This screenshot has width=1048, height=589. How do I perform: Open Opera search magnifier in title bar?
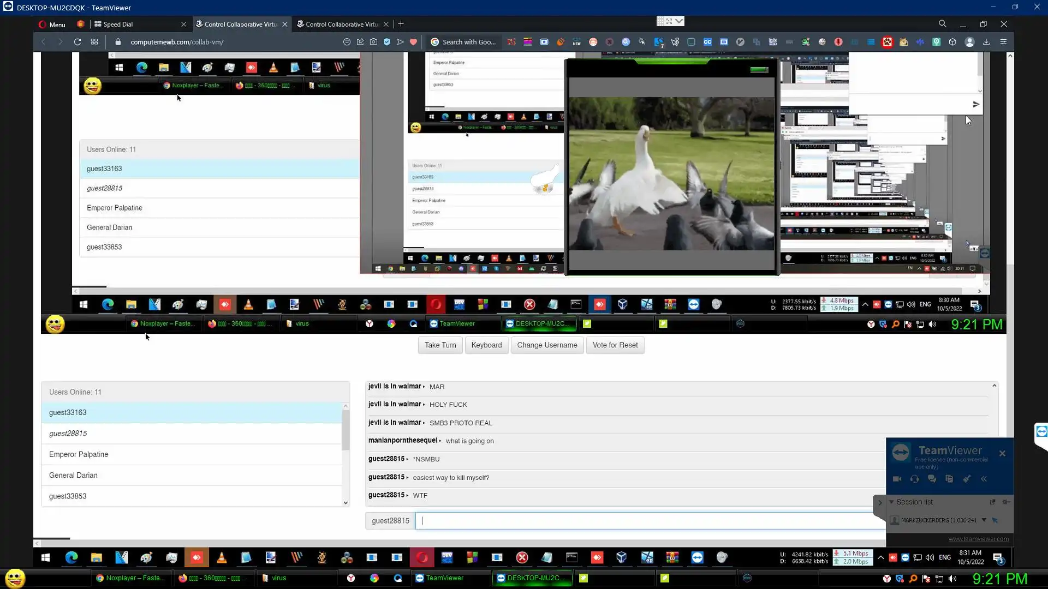[x=942, y=24]
